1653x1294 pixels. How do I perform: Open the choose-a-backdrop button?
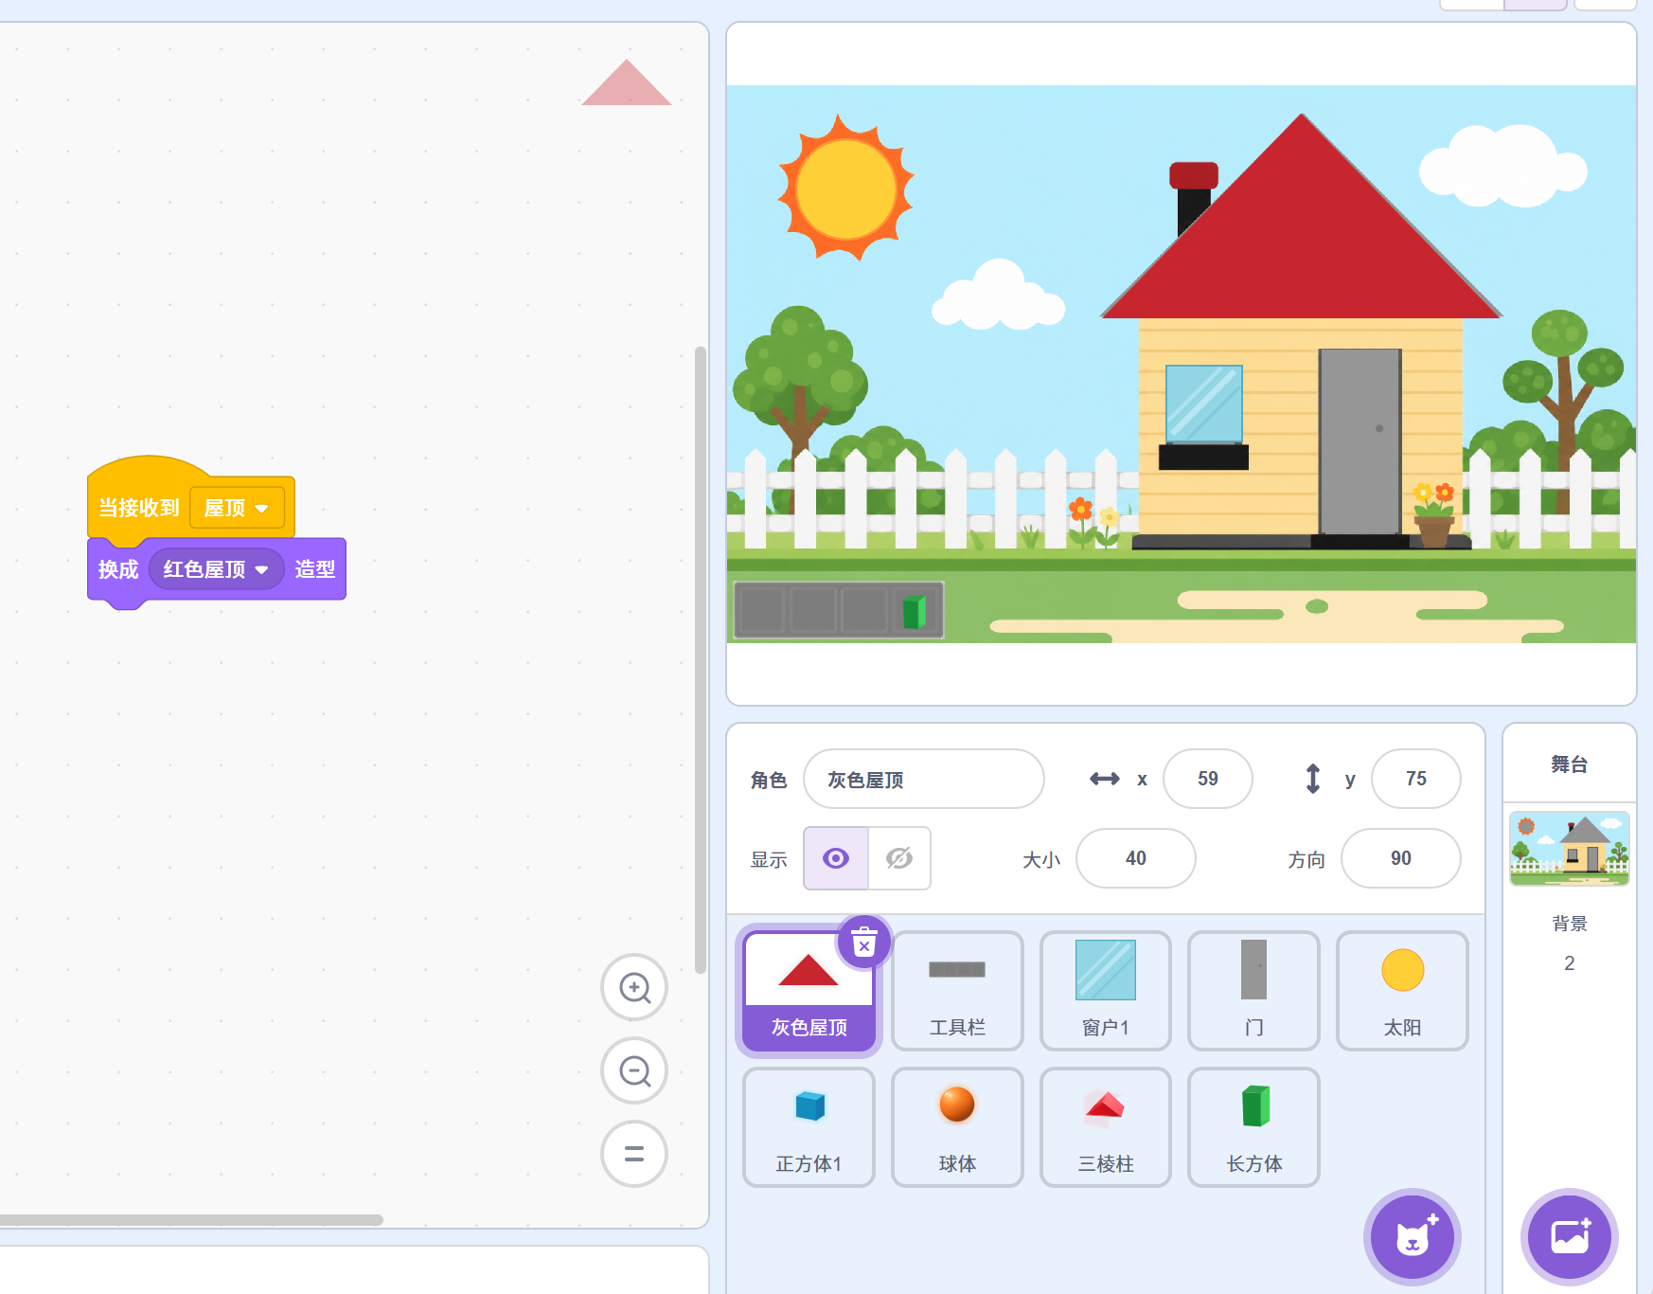point(1570,1237)
